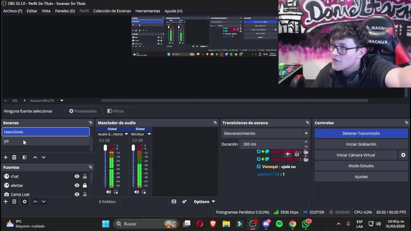The image size is (411, 231).
Task: Click Iniciar Grabación button
Action: pyautogui.click(x=361, y=144)
